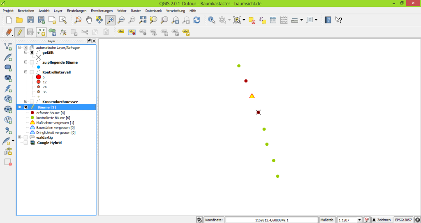Open the Erweiterungen menu
This screenshot has width=421, height=223.
[x=102, y=11]
